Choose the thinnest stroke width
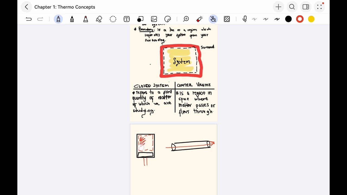 coord(254,19)
